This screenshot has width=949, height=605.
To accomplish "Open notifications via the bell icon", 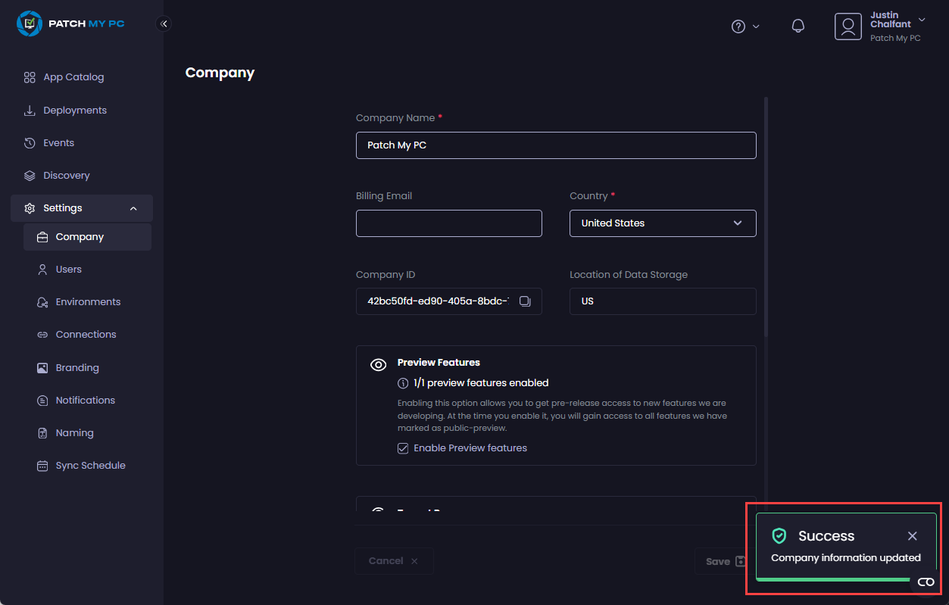I will click(x=798, y=25).
